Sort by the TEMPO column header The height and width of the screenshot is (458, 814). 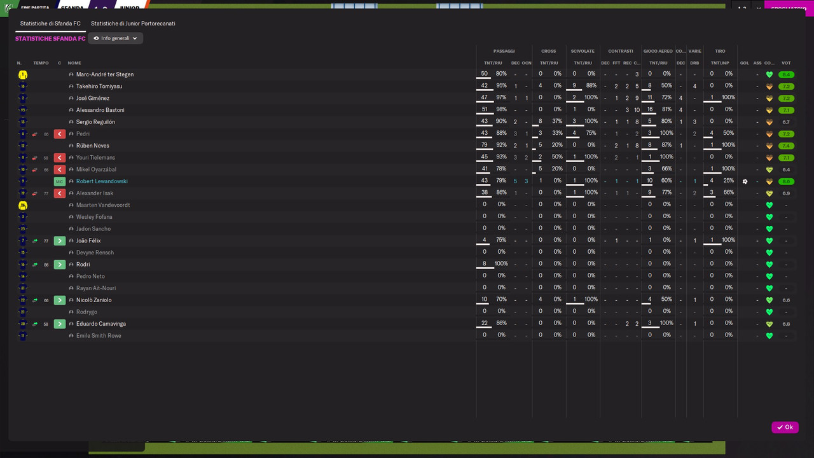(41, 63)
